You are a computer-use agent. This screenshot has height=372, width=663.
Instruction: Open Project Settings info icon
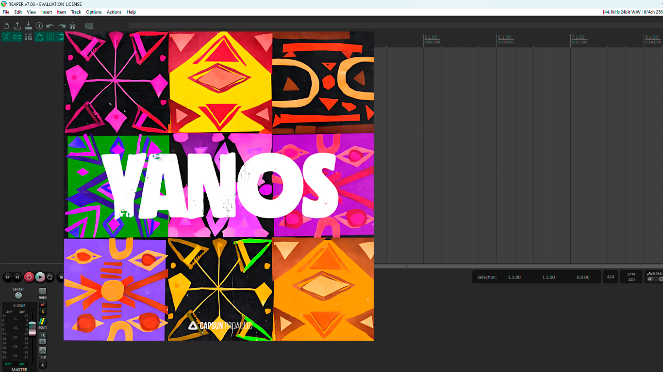pyautogui.click(x=39, y=26)
